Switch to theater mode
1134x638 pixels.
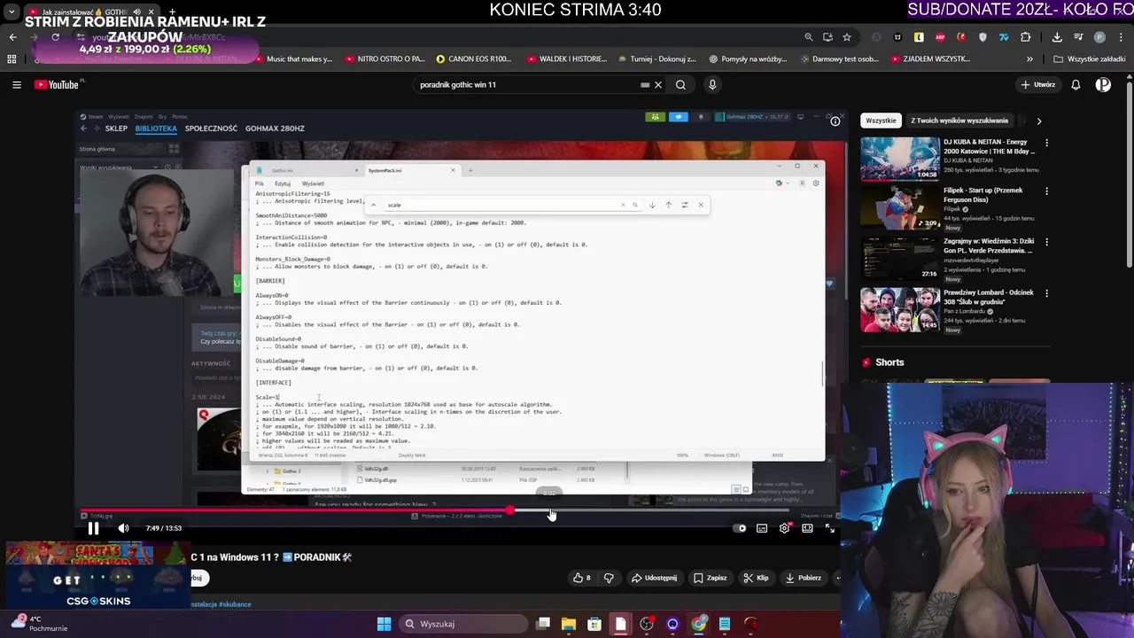tap(807, 528)
